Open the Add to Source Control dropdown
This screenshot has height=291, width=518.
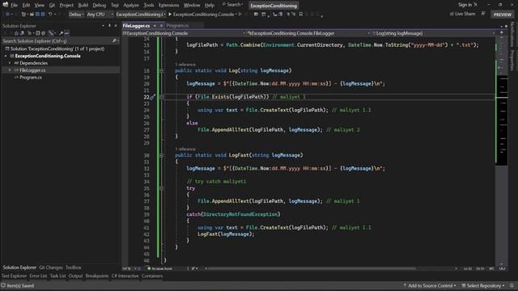(x=430, y=285)
